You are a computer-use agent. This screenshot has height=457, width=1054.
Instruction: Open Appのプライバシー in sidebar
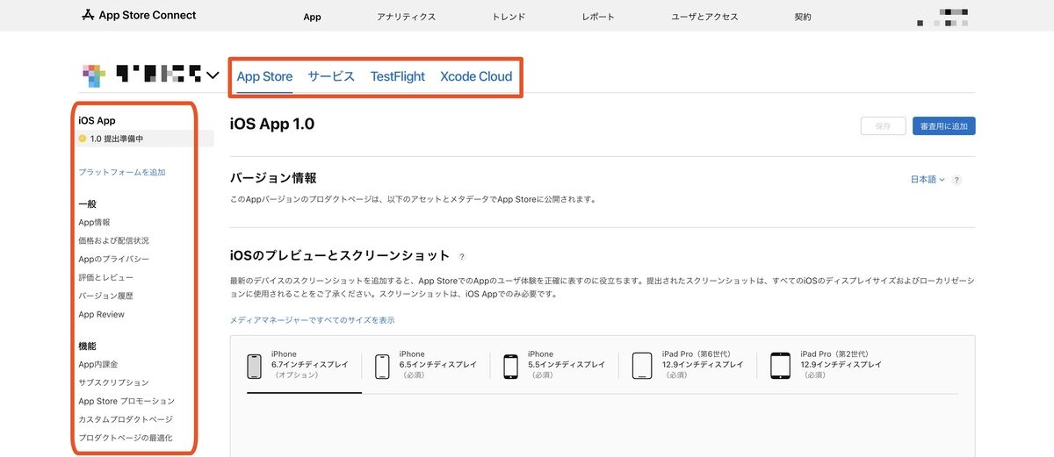point(113,260)
